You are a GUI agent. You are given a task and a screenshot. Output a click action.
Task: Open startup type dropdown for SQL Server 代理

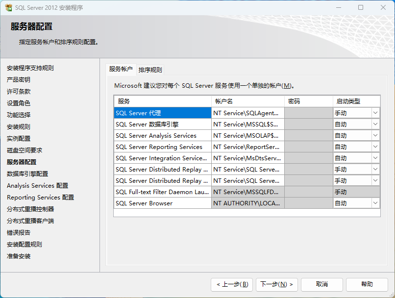pos(375,113)
